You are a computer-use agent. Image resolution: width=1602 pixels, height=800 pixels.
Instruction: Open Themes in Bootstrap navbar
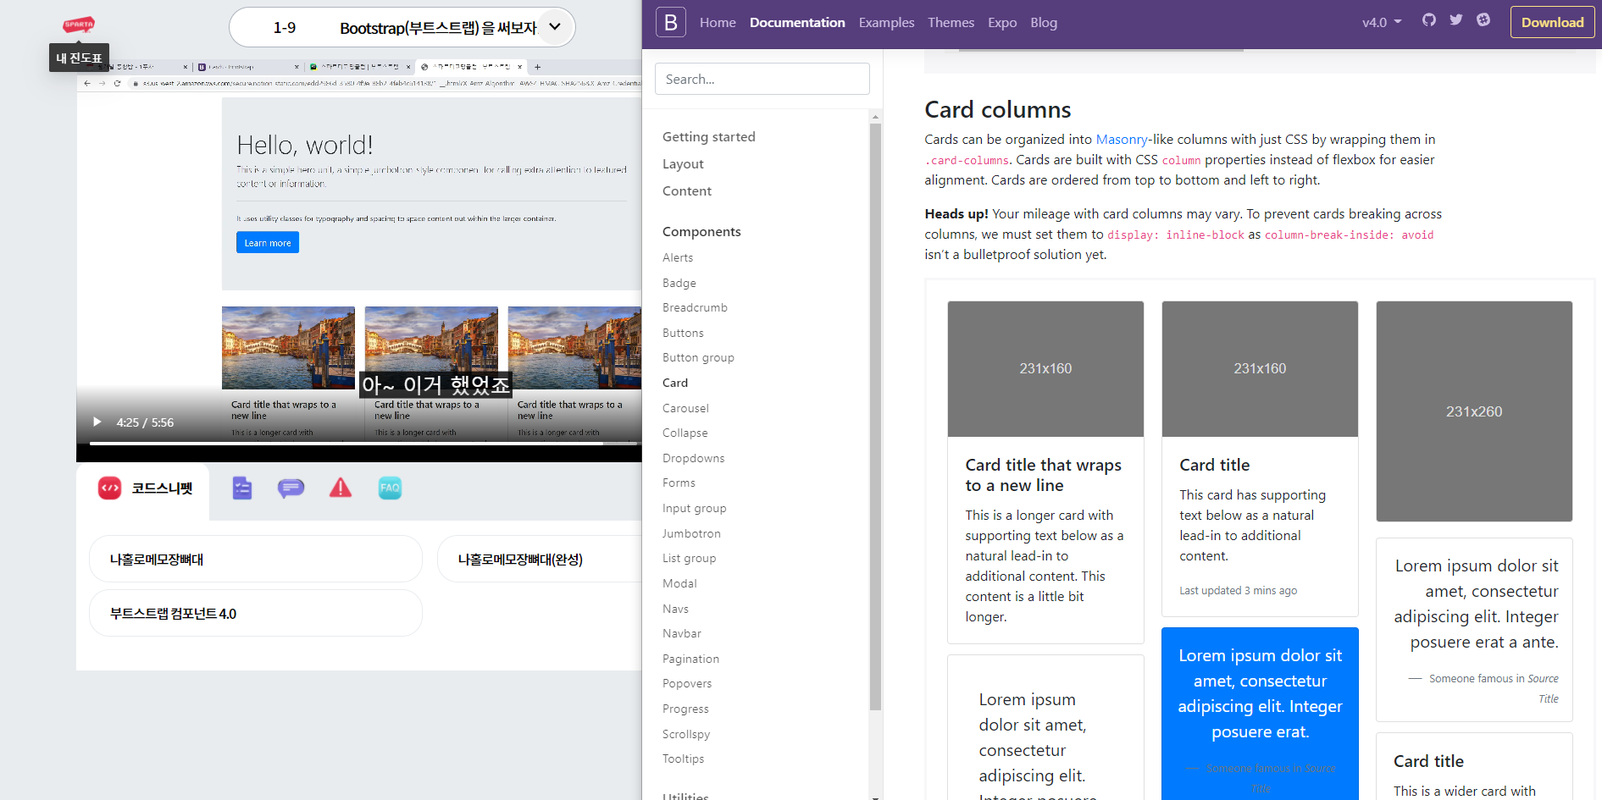click(951, 23)
